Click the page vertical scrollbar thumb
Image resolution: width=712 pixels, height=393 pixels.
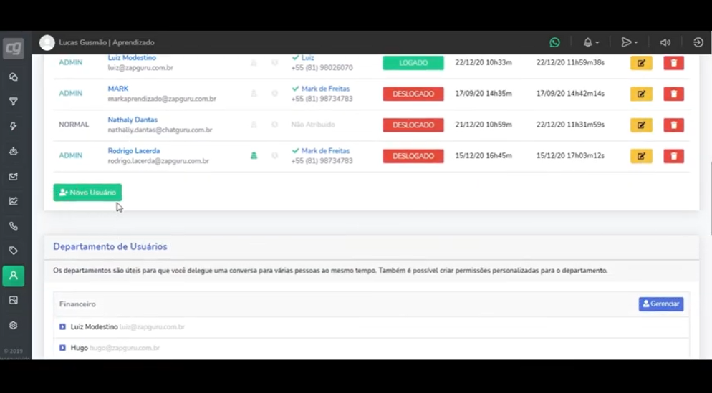710,198
